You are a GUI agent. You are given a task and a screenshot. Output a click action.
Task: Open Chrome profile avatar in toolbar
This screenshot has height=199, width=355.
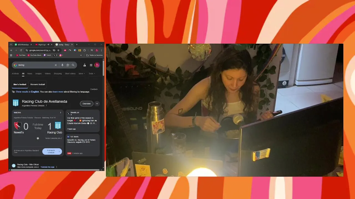97,50
